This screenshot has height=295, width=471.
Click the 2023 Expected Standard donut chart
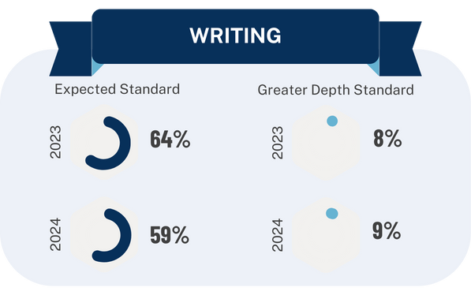[108, 143]
